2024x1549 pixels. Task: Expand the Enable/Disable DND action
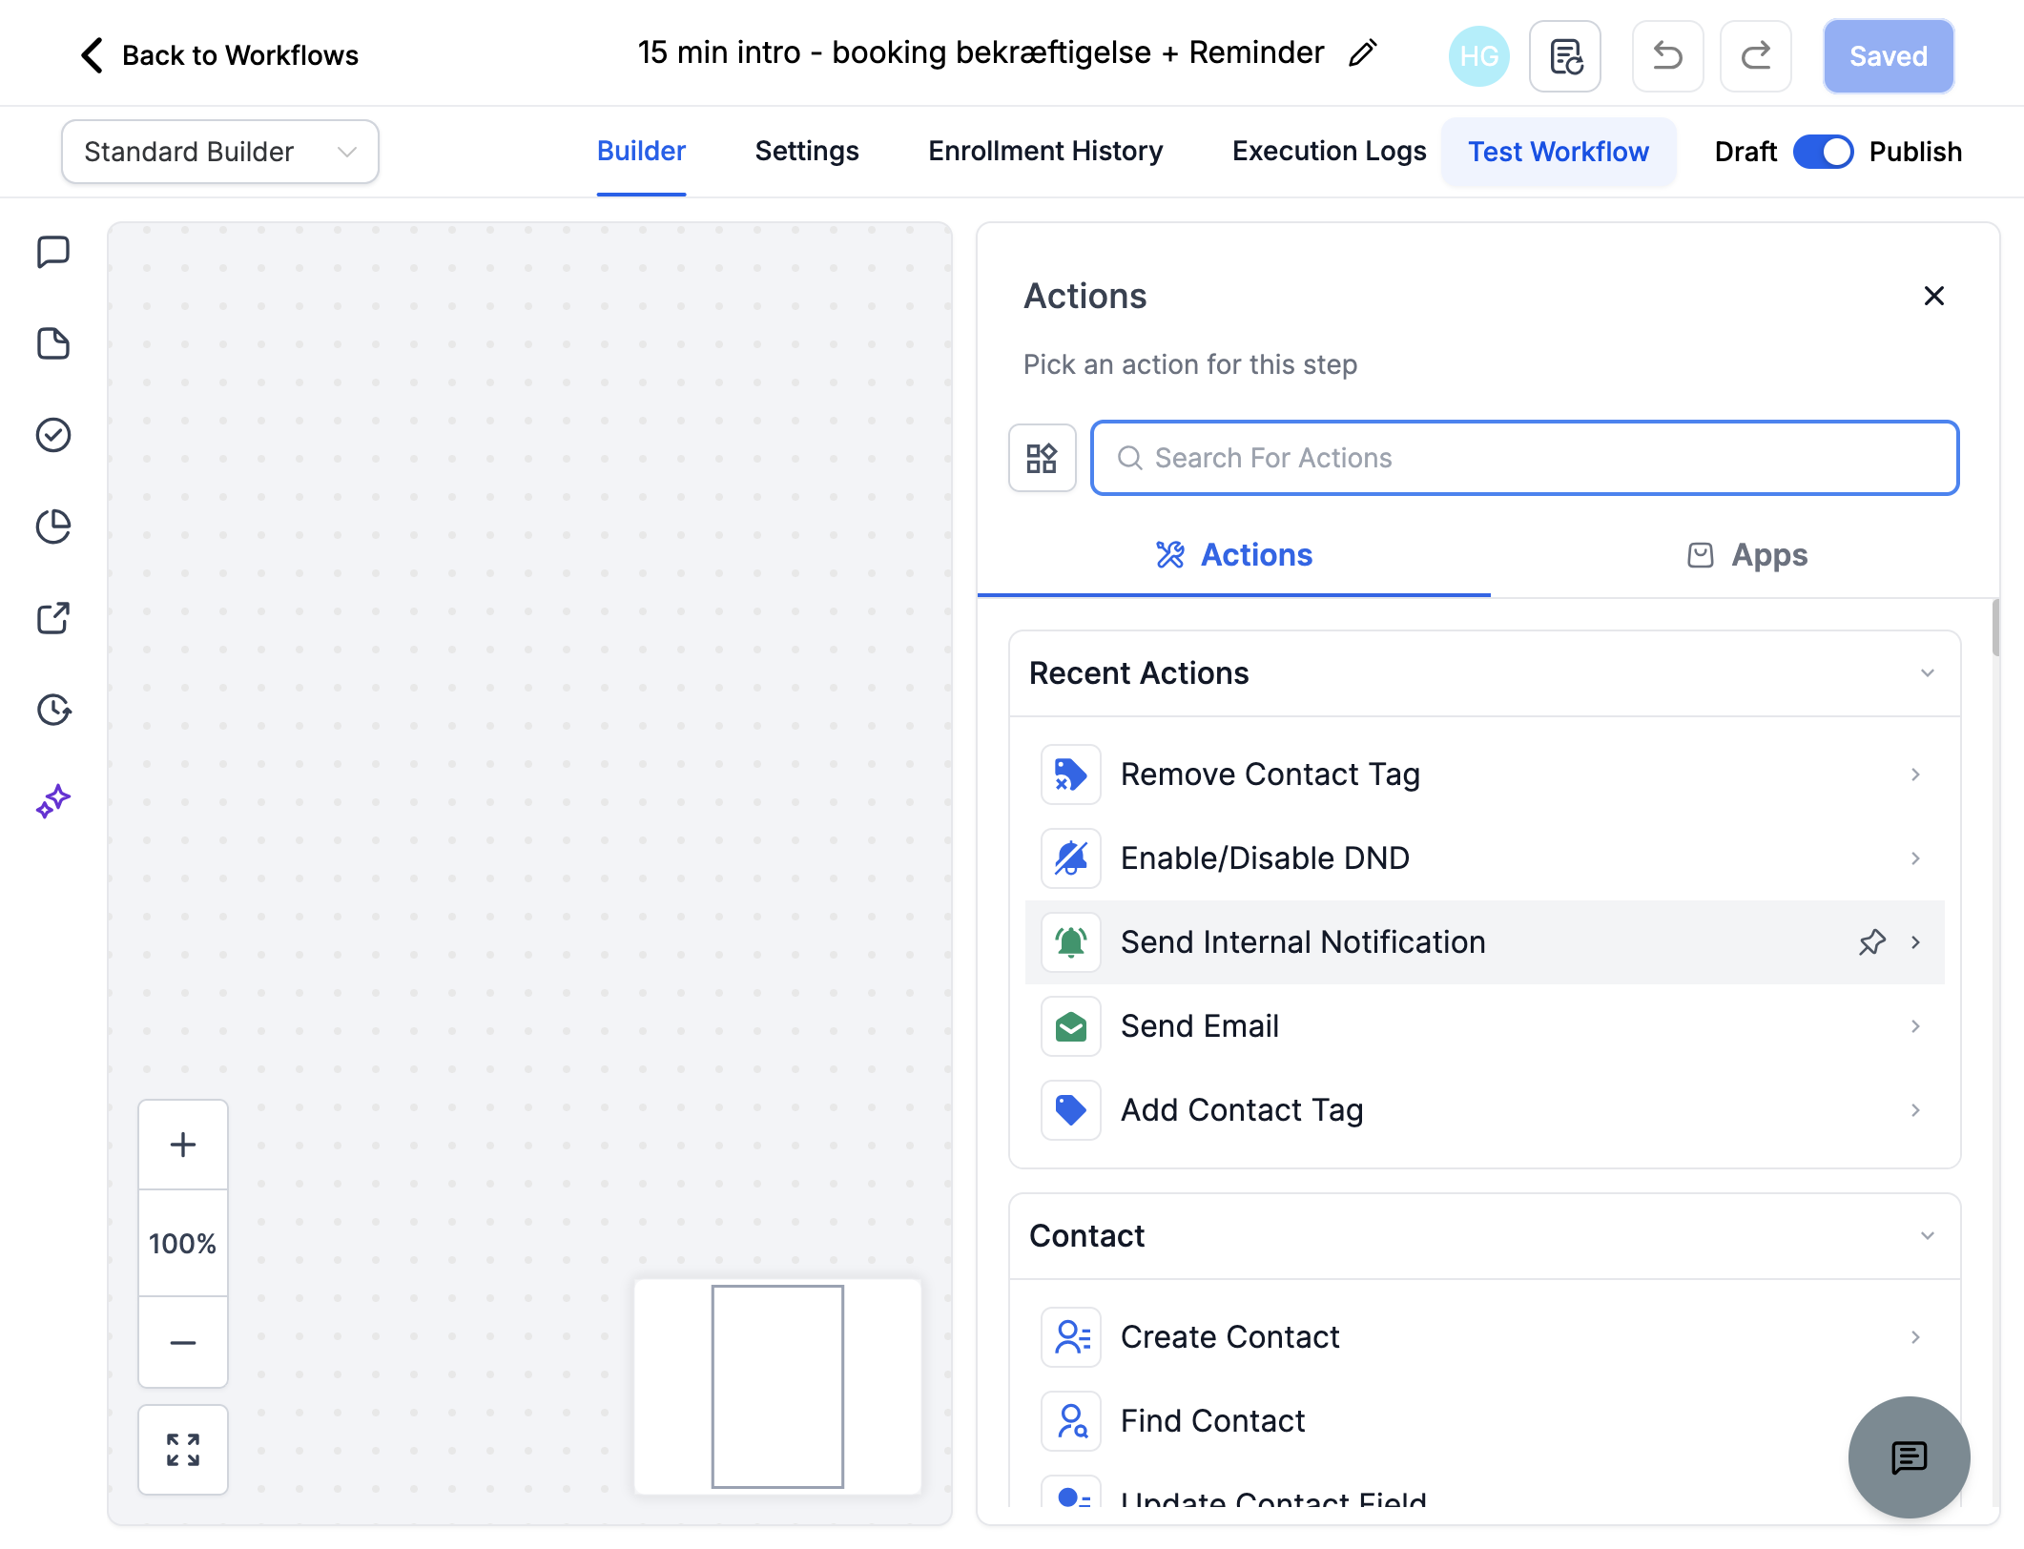1915,858
